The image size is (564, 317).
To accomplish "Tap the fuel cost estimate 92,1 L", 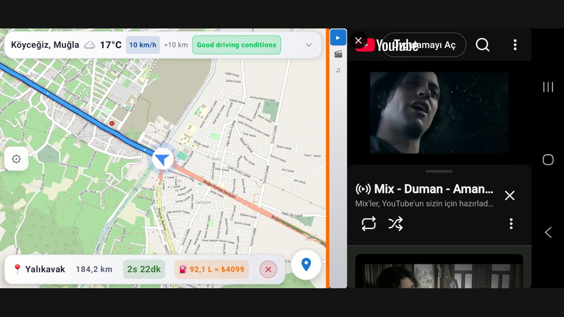I will tap(212, 269).
